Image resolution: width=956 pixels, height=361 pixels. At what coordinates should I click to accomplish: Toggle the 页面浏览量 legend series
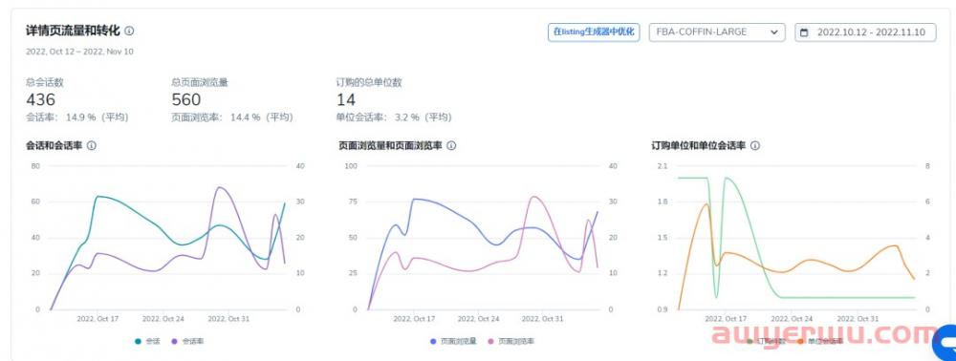coord(453,341)
